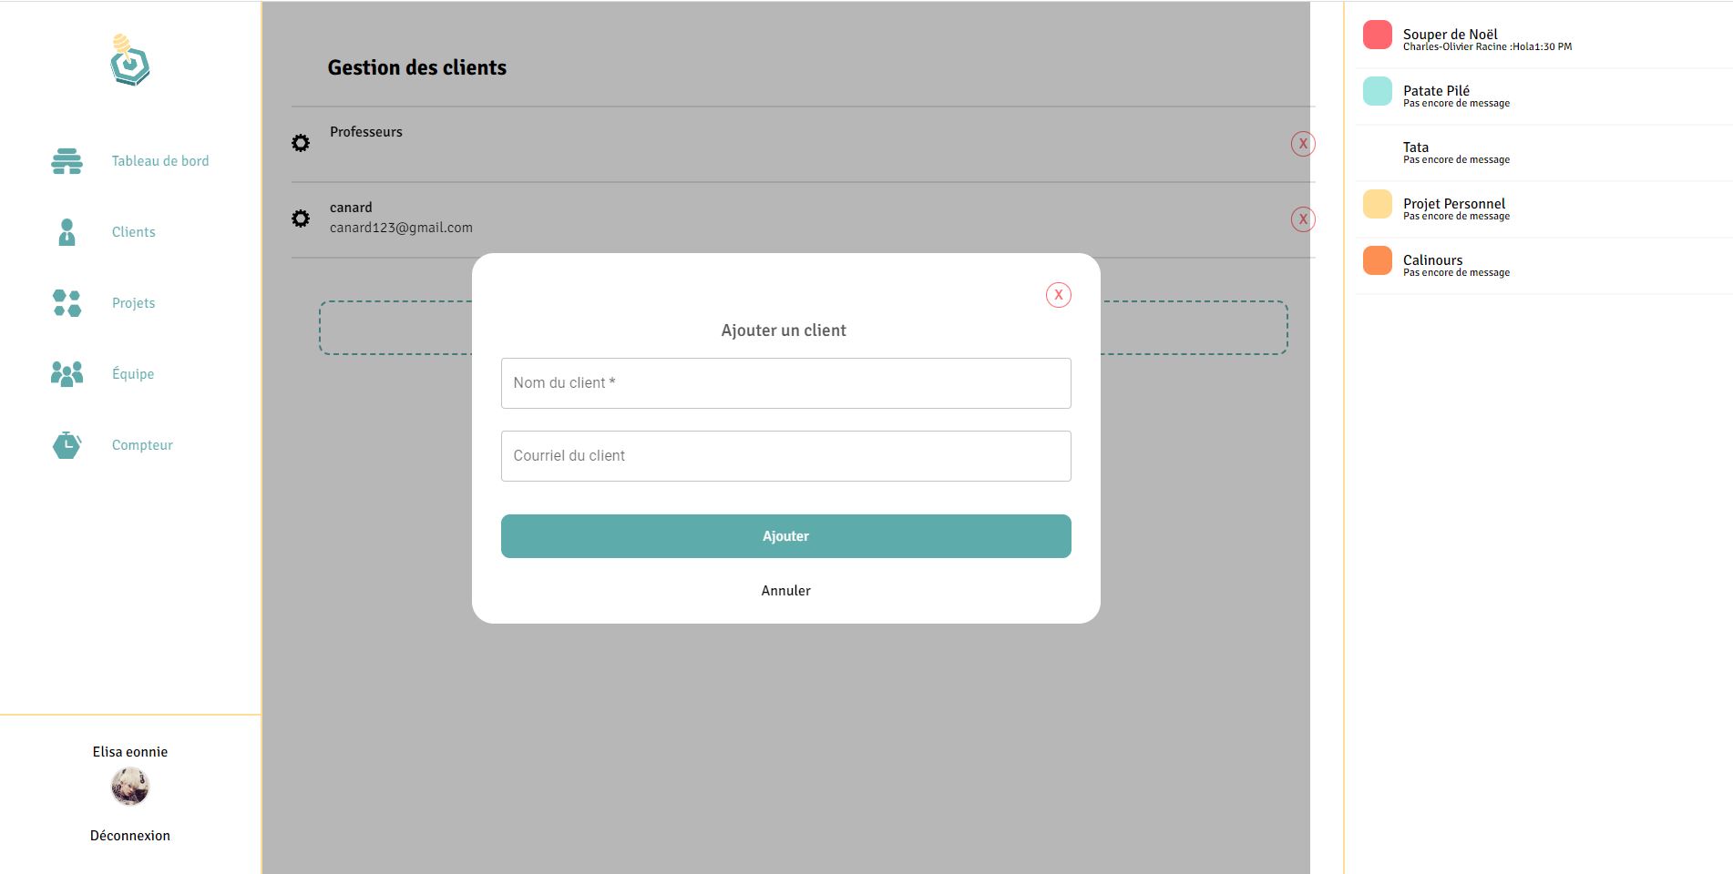Select the orange Calinours project swatch
1733x874 pixels.
(1377, 260)
